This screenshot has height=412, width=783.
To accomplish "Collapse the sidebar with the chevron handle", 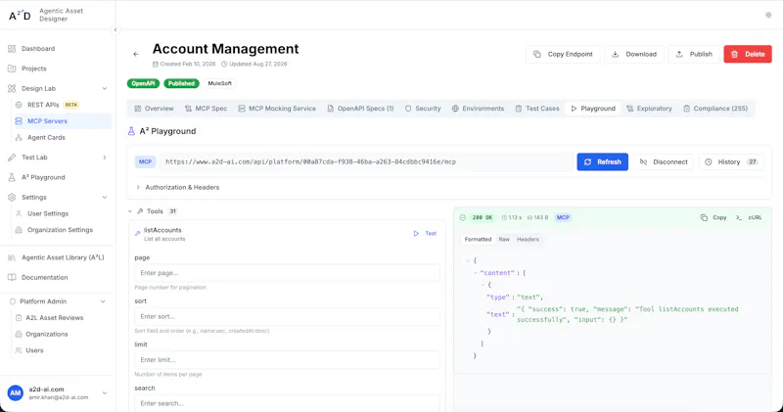I will point(115,29).
